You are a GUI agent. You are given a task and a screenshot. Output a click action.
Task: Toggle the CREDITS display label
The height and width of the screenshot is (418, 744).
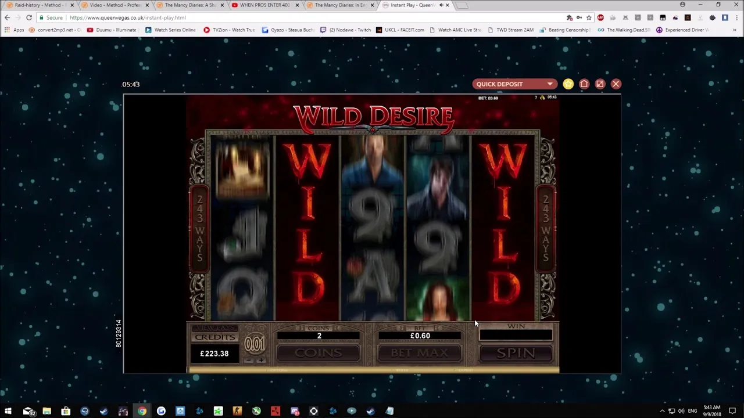click(214, 337)
